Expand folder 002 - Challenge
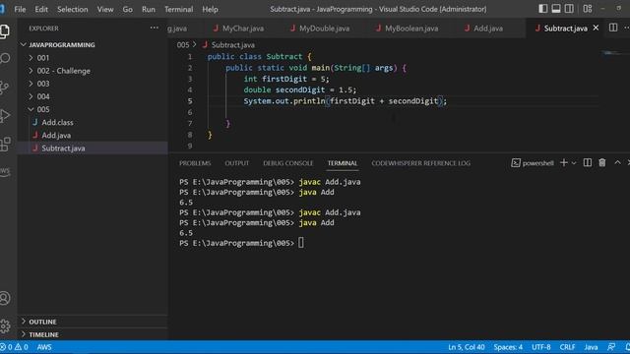This screenshot has width=630, height=354. (93, 71)
